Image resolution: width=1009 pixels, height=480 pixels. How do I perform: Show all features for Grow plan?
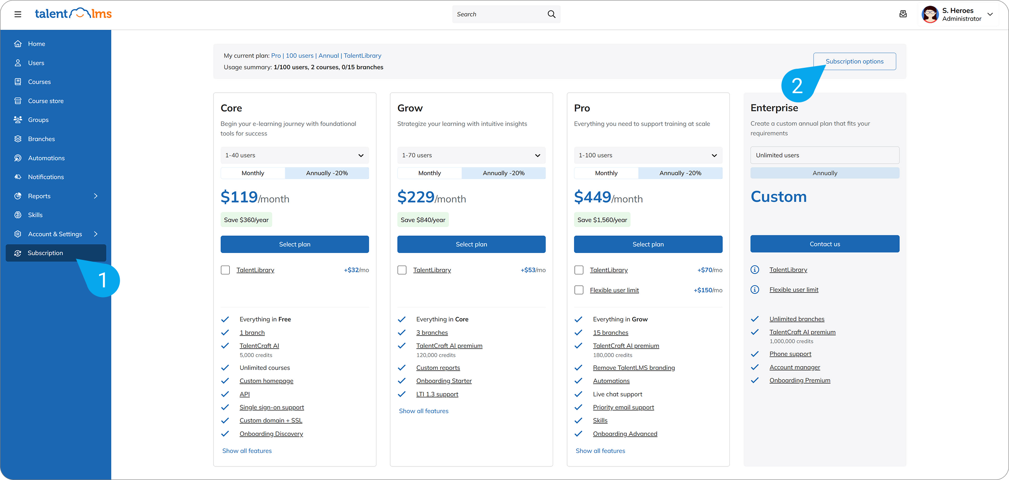[x=423, y=411]
